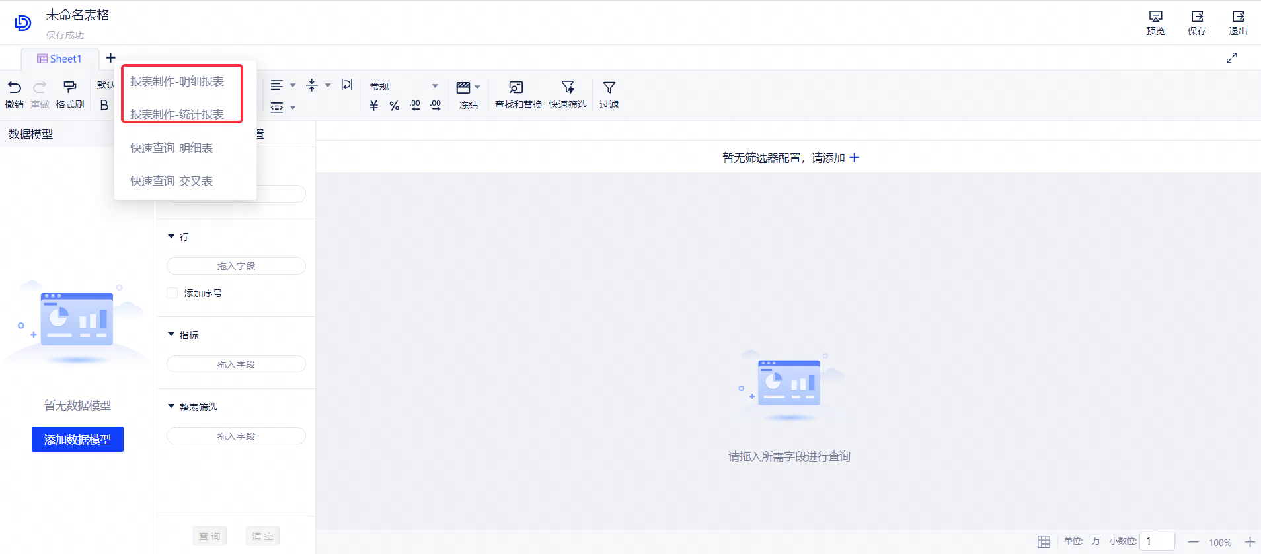This screenshot has height=554, width=1261.
Task: Select 快速查询-交叉表 menu entry
Action: [x=172, y=181]
